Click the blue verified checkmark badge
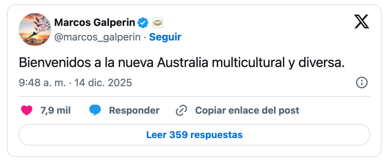The height and width of the screenshot is (160, 385). (143, 23)
